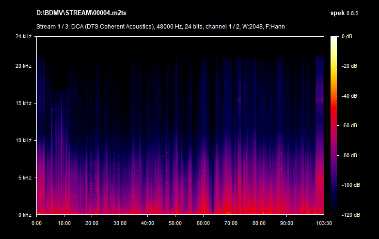
Task: Click the 10 kHz frequency label
Action: tap(23, 140)
